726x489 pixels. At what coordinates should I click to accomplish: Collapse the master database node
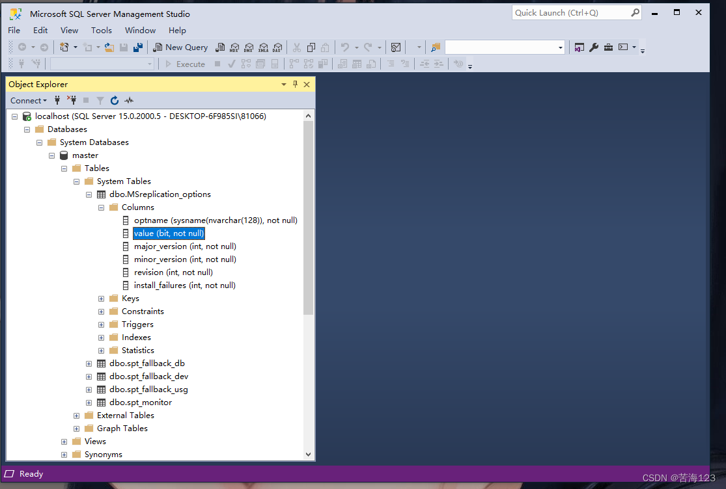coord(52,155)
